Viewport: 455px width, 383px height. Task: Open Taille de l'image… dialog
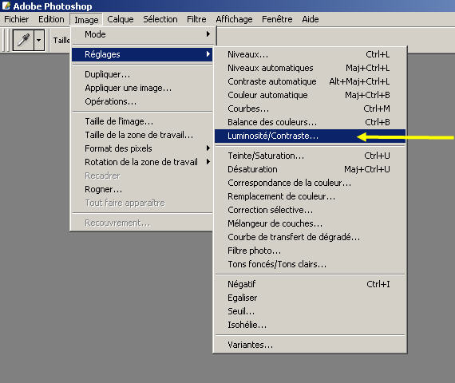click(142, 121)
